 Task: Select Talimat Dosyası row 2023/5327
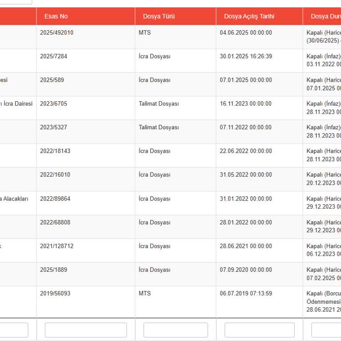[170, 132]
